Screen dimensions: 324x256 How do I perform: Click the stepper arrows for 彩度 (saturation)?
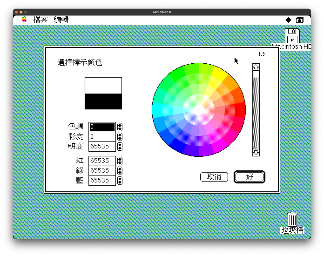click(x=120, y=137)
